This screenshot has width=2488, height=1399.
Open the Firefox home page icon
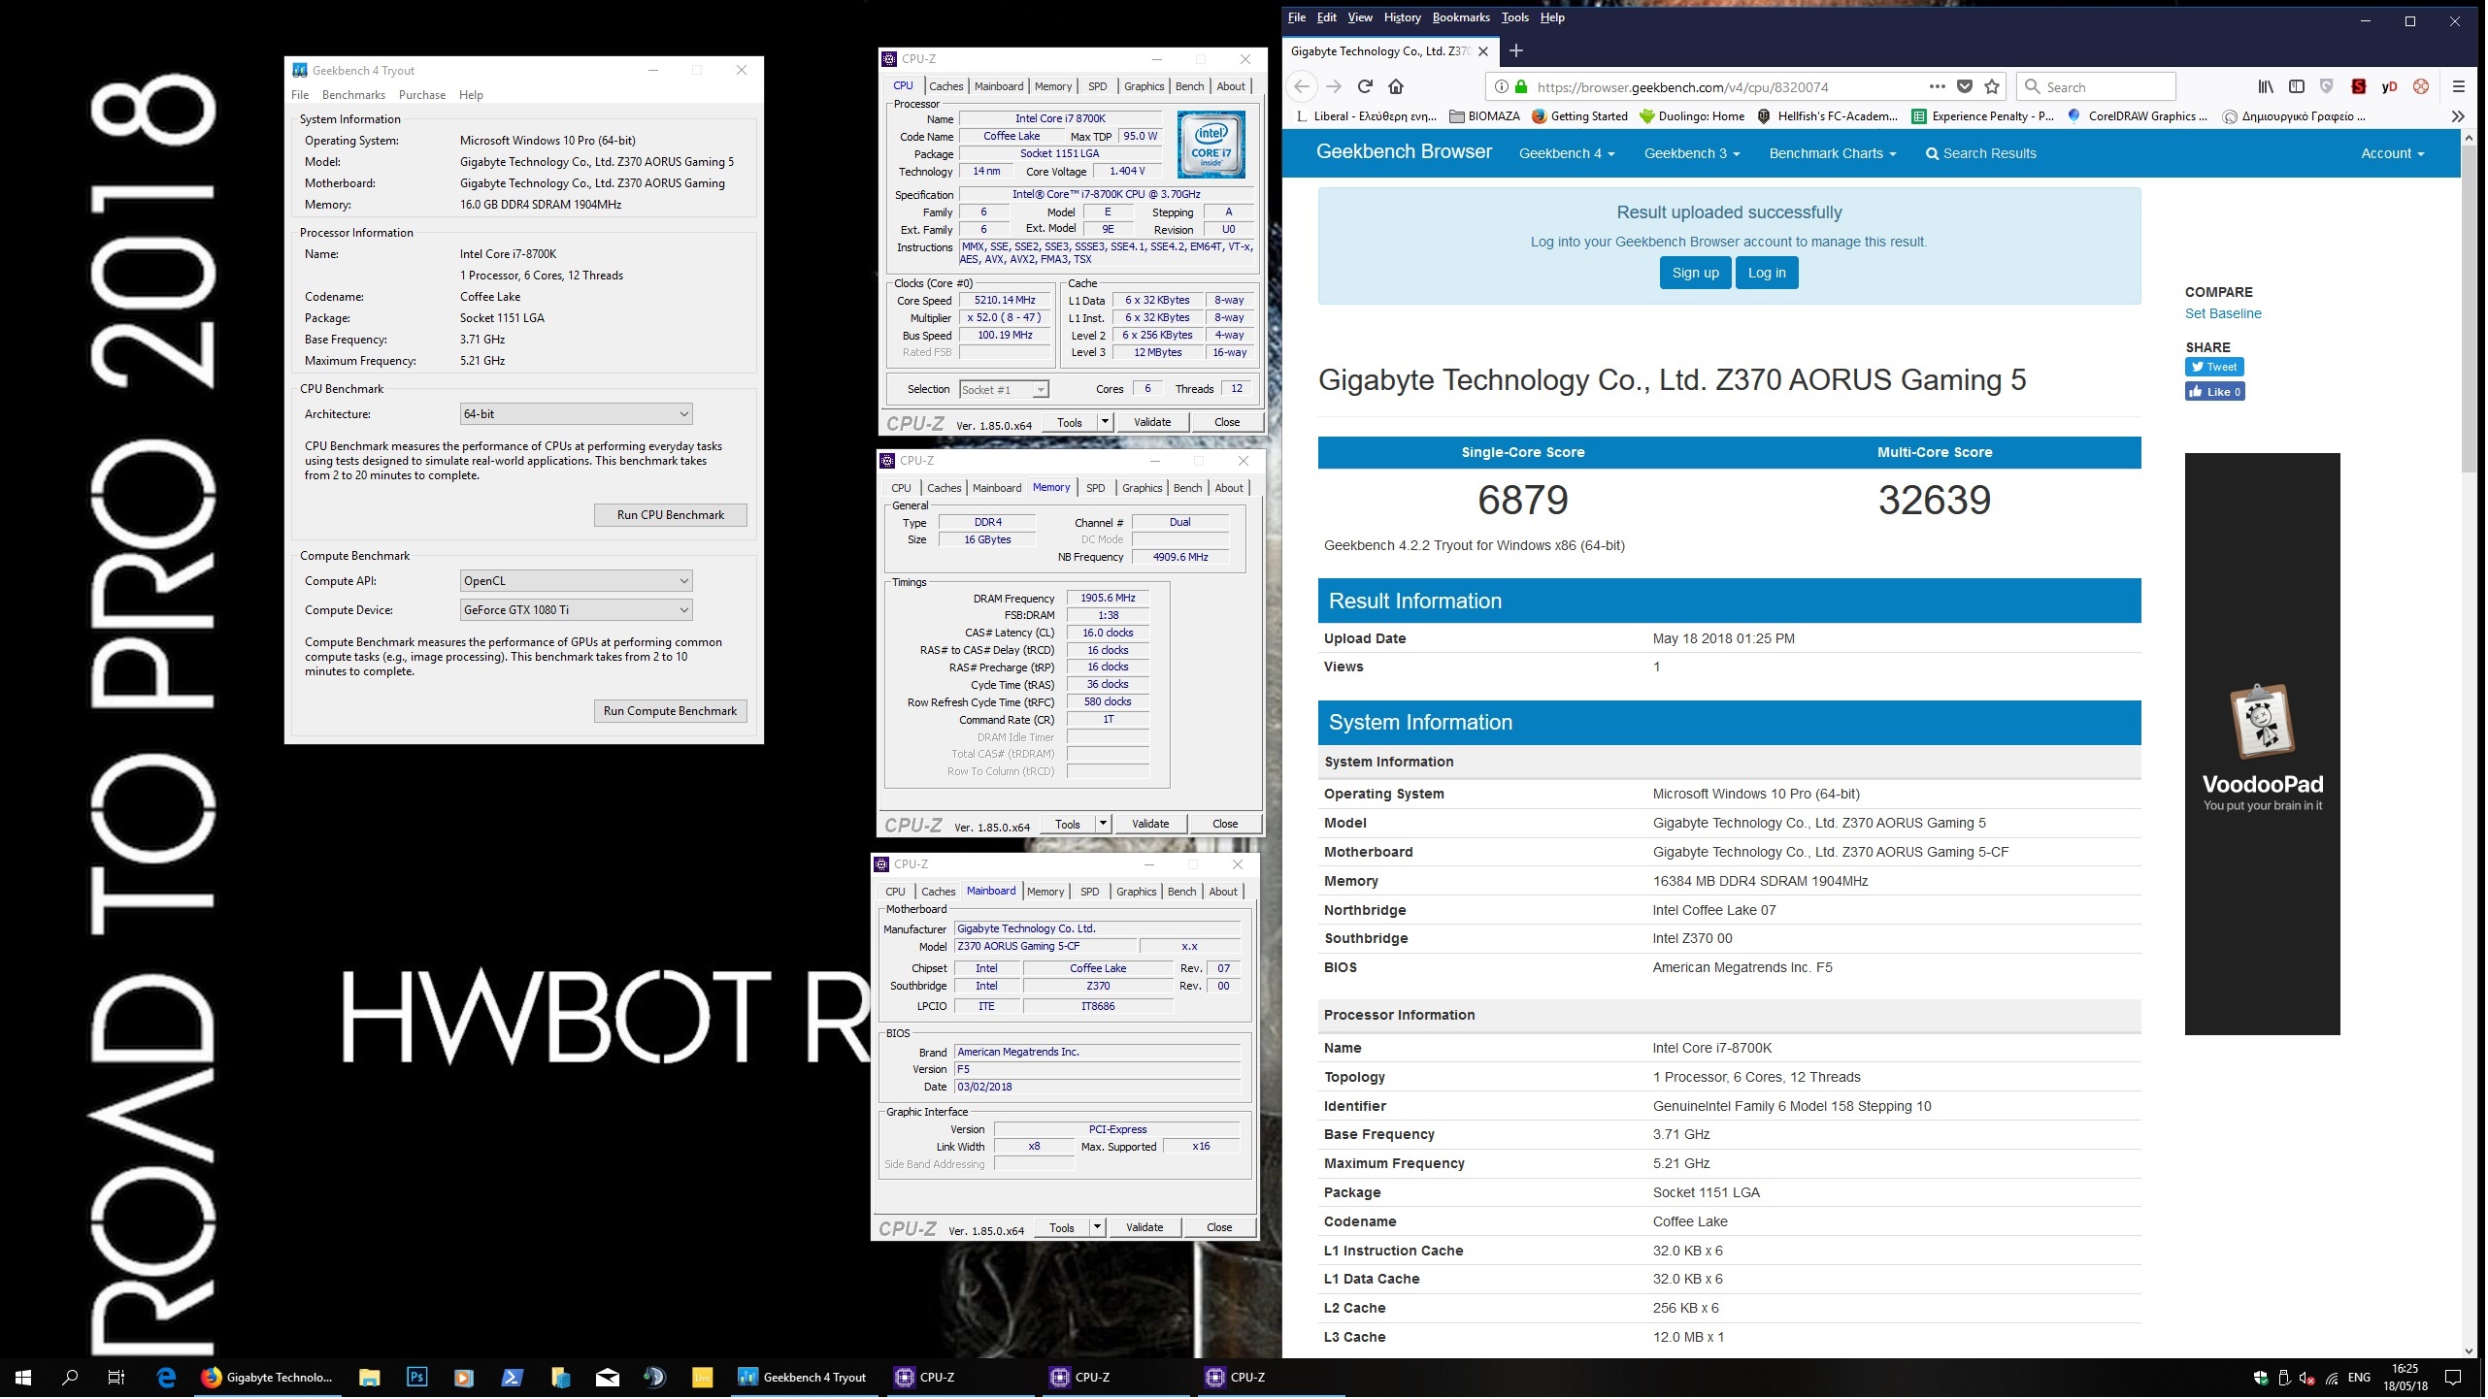(1398, 87)
